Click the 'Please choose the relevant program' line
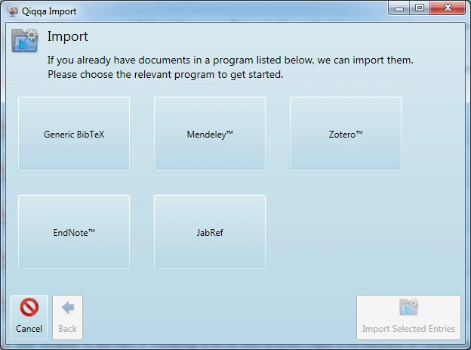The height and width of the screenshot is (350, 471). tap(165, 75)
